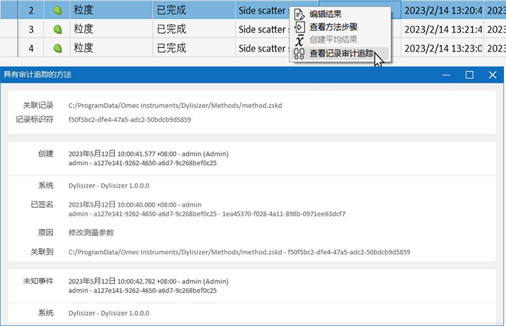The image size is (506, 326).
Task: Close the 具有审计追踪的方法 window
Action: point(493,75)
